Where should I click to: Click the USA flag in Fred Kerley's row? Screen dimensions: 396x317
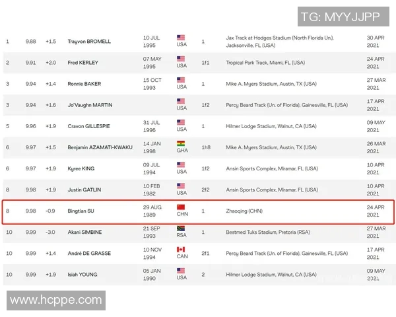pyautogui.click(x=181, y=59)
